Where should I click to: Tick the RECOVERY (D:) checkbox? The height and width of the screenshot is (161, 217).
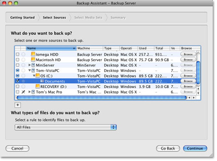point(17,87)
